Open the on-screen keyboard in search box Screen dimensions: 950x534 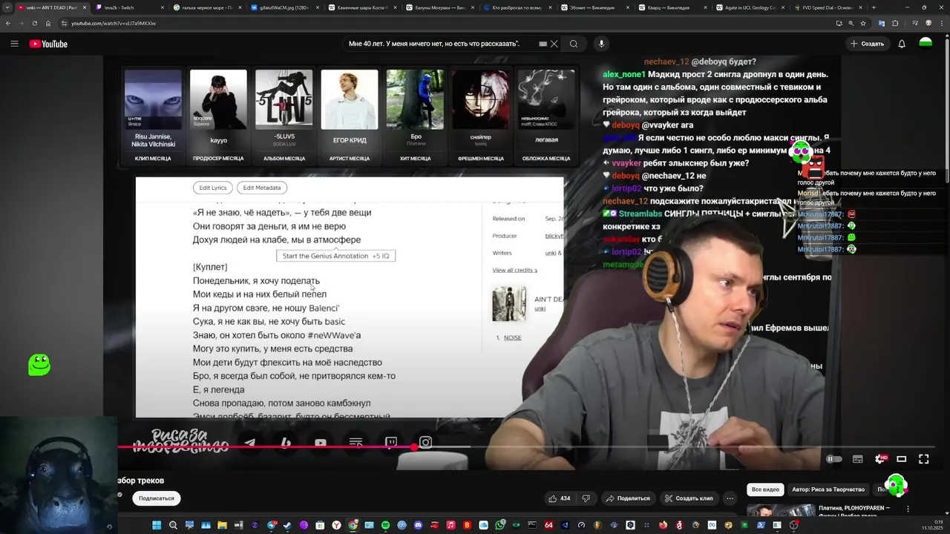pyautogui.click(x=543, y=44)
